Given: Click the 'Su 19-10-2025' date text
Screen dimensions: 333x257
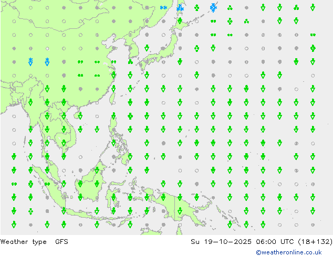Looking at the screenshot, I should (221, 241).
